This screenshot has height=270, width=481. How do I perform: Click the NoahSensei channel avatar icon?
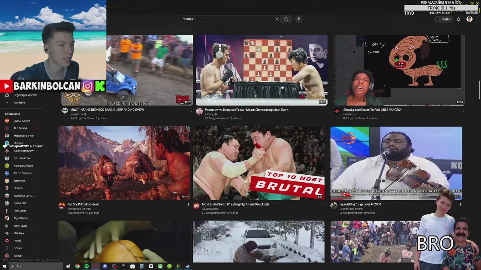[337, 111]
